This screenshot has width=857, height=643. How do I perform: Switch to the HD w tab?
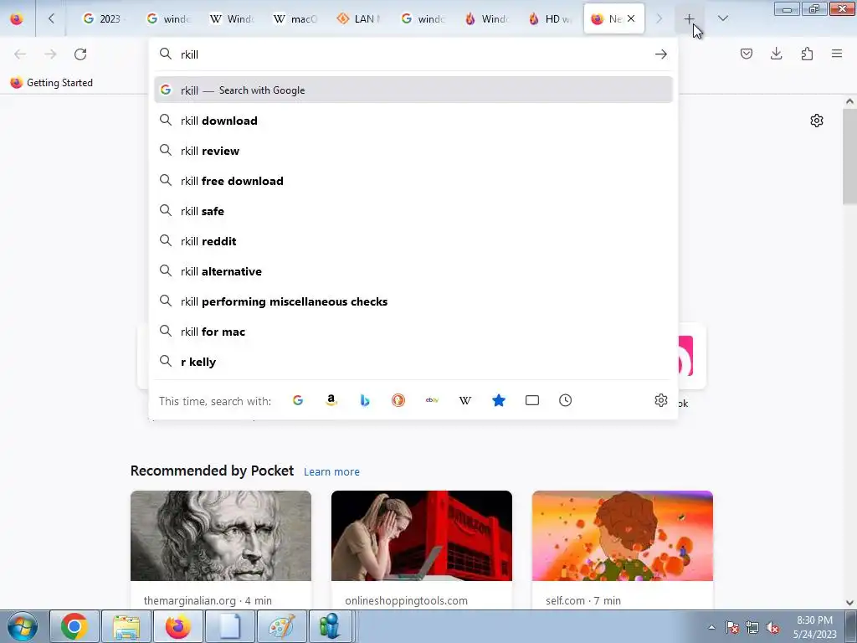[551, 19]
